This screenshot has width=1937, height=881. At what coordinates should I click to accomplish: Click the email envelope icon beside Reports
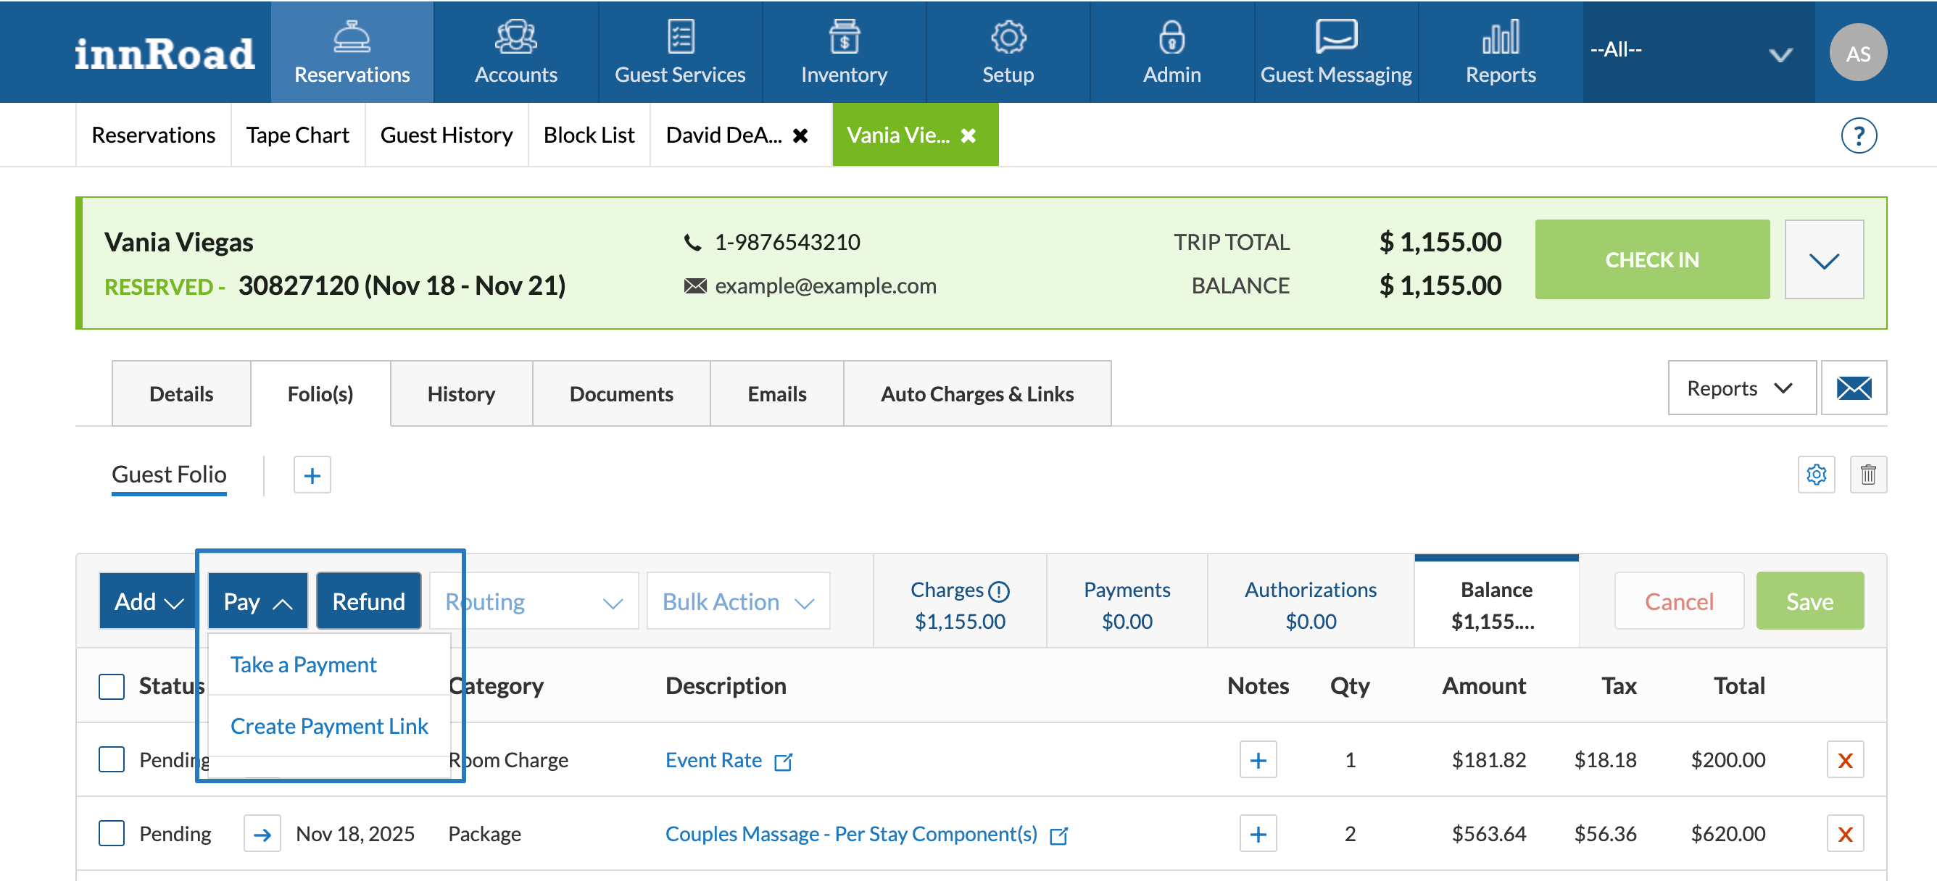click(x=1854, y=388)
